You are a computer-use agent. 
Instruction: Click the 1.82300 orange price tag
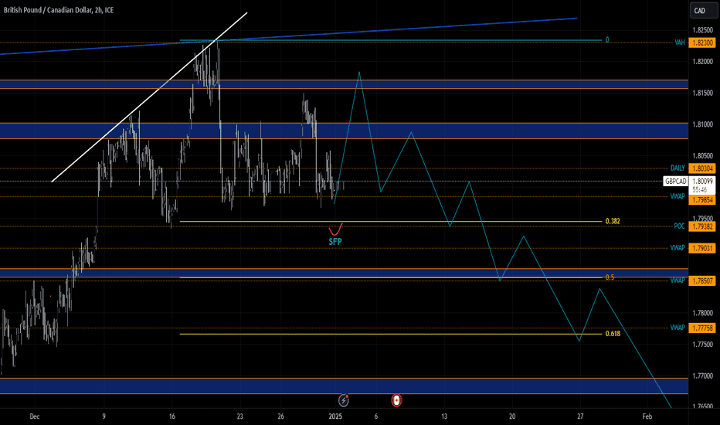(x=702, y=42)
